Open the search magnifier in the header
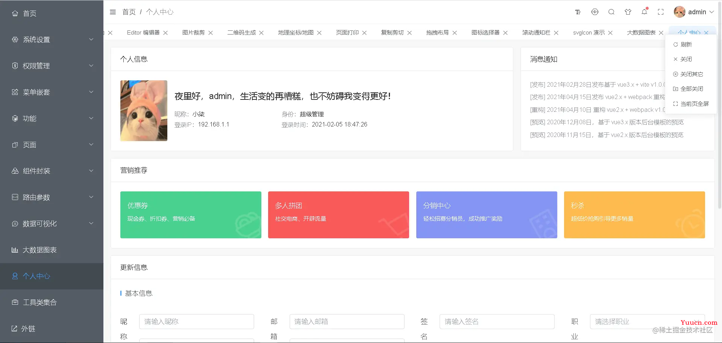This screenshot has height=343, width=722. pos(611,12)
